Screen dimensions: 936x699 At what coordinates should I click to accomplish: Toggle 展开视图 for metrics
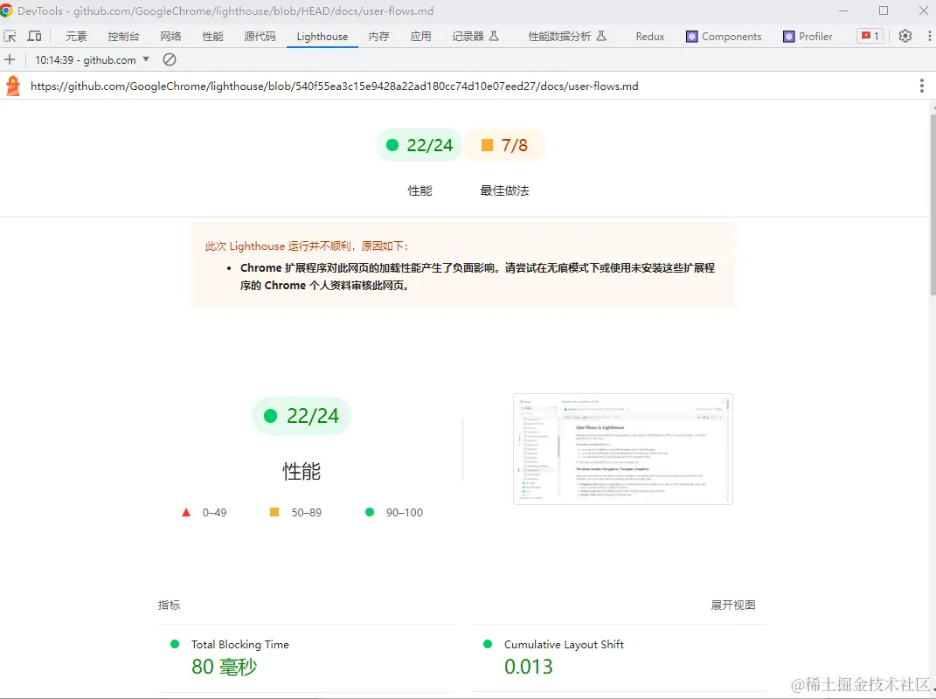[x=732, y=605]
